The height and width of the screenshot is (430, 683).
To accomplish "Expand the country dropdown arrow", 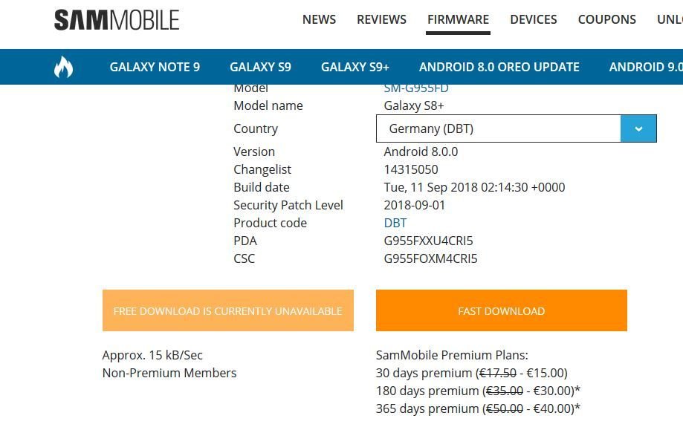I will click(x=638, y=128).
